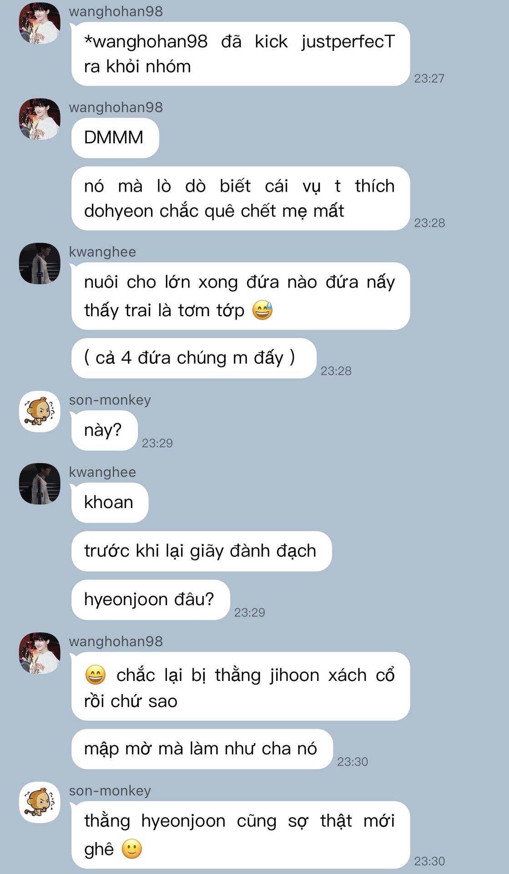Viewport: 509px width, 874px height.
Task: Tap the 'hyeonjoon đâu?' message bubble
Action: tap(151, 600)
